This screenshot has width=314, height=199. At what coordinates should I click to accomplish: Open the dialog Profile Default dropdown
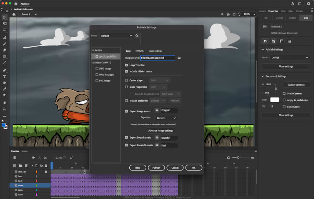pyautogui.click(x=116, y=36)
